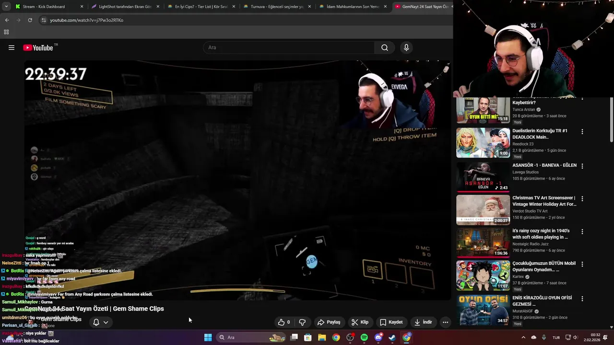Select the 'GemNayt 24 Saat Yayın' tab
The image size is (614, 345).
coord(422,7)
